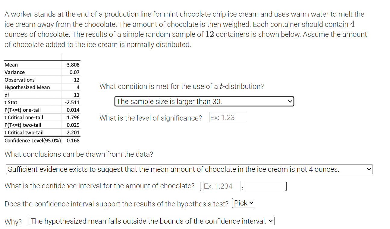Click the Observations row label
The height and width of the screenshot is (229, 390).
point(20,80)
